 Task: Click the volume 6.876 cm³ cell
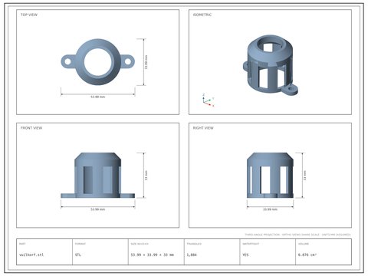(324, 251)
